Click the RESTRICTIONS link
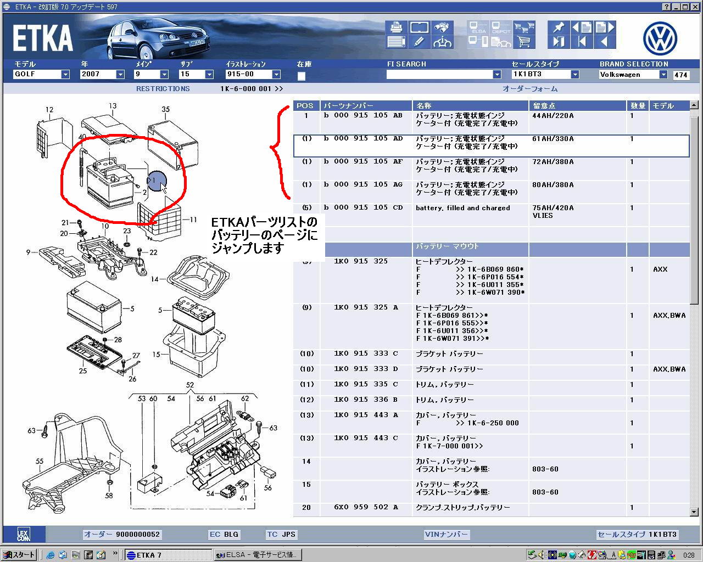The width and height of the screenshot is (703, 562). click(163, 89)
